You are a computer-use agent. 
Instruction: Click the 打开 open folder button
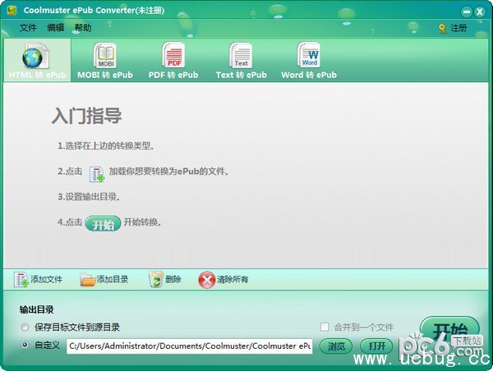376,346
